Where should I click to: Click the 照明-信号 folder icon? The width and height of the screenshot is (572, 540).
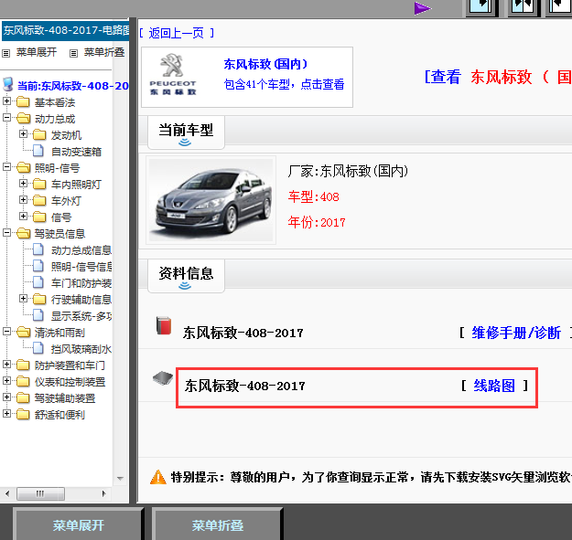coord(23,167)
